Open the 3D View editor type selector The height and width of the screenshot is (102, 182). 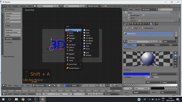(5, 86)
